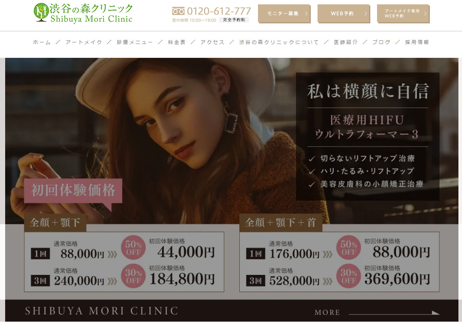
Task: Open アートメイク navigation item
Action: [84, 42]
